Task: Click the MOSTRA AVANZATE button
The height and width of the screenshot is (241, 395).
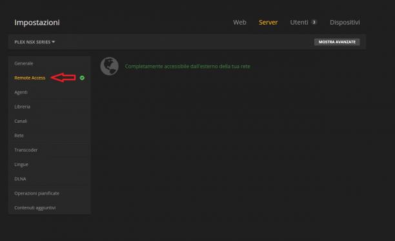Action: 337,42
